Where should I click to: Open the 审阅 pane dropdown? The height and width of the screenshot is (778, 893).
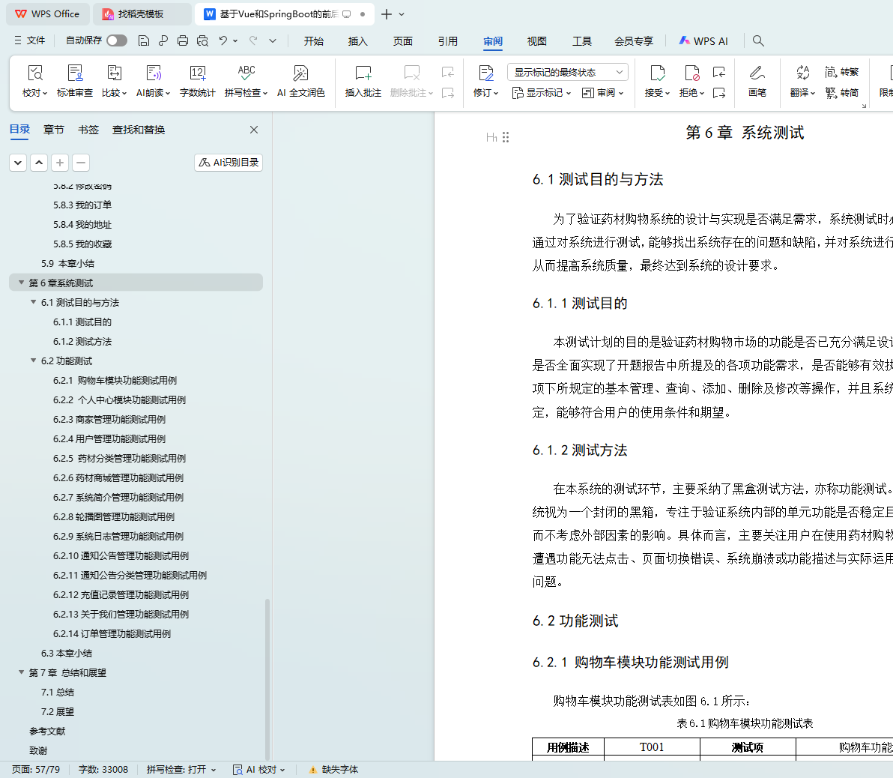[x=602, y=92]
